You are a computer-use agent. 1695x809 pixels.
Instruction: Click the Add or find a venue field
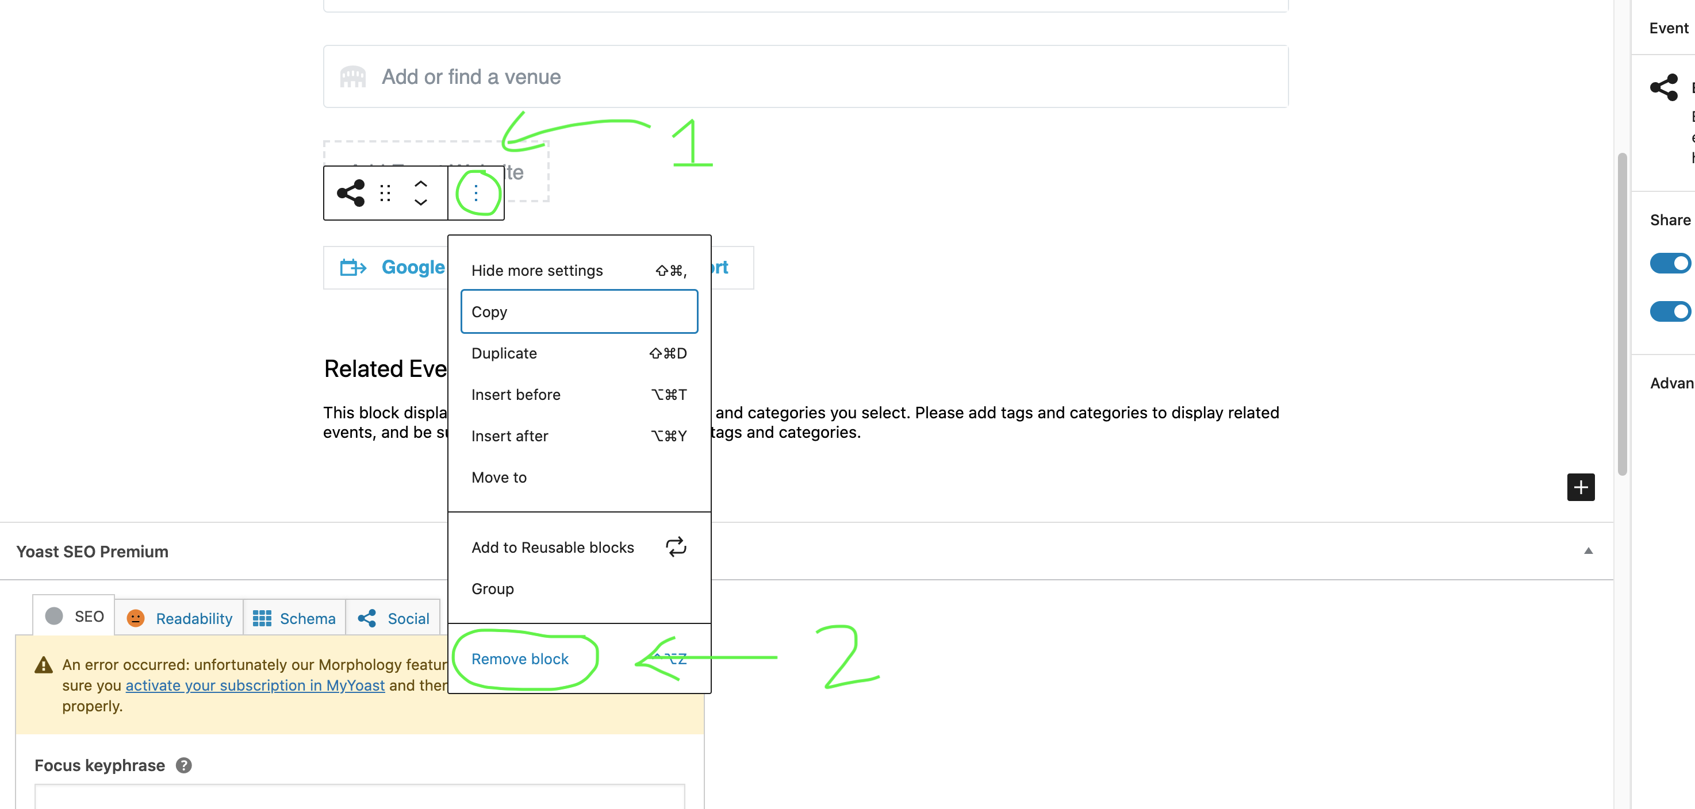[x=806, y=77]
